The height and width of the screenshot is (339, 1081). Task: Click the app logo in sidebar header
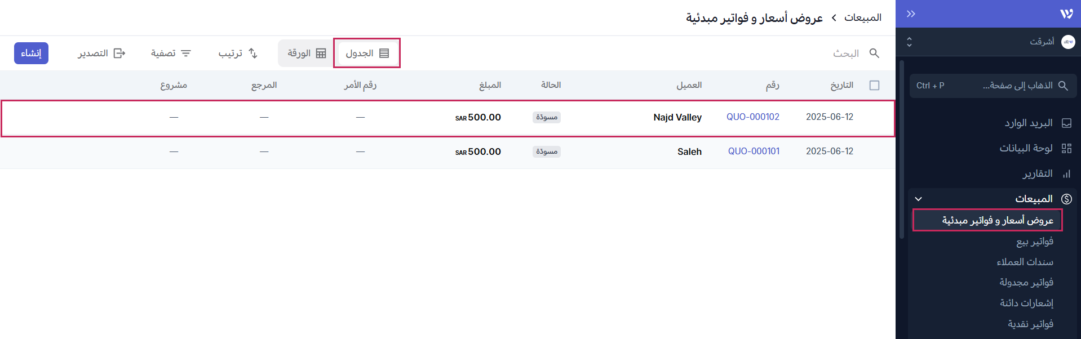click(x=1066, y=14)
